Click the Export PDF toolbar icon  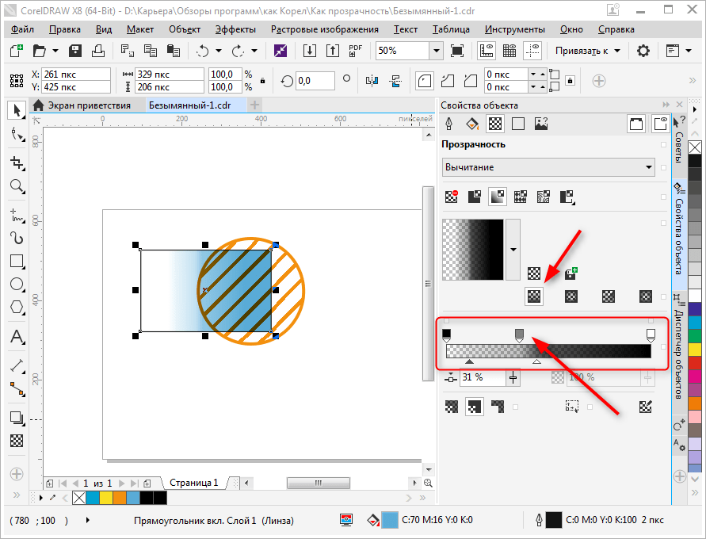pos(356,51)
